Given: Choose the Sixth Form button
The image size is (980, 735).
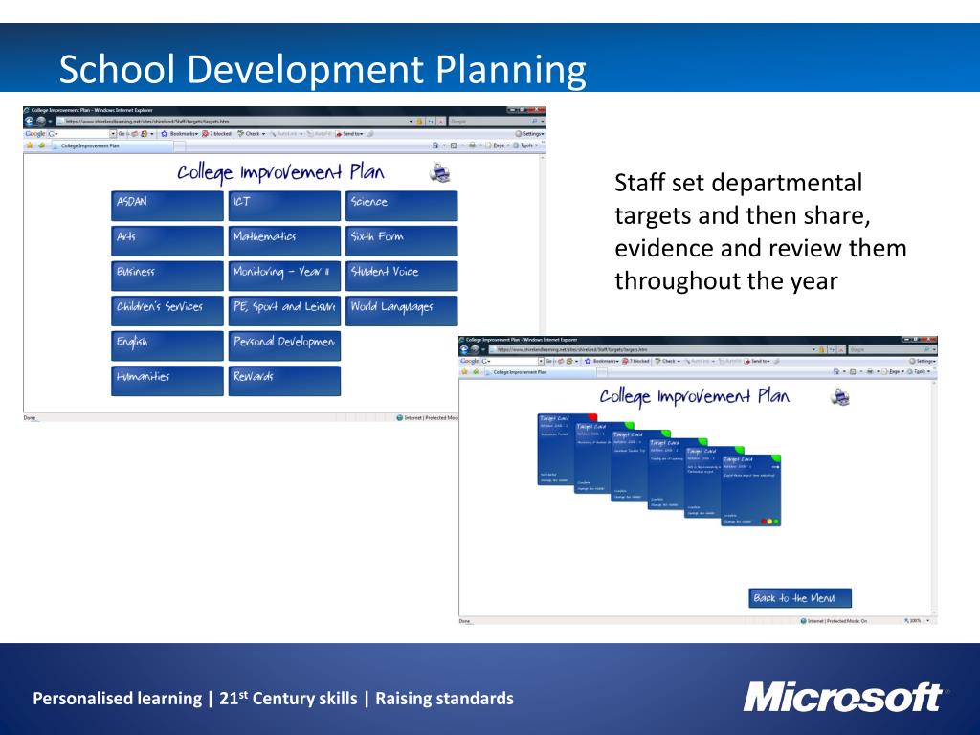Looking at the screenshot, I should pyautogui.click(x=401, y=240).
